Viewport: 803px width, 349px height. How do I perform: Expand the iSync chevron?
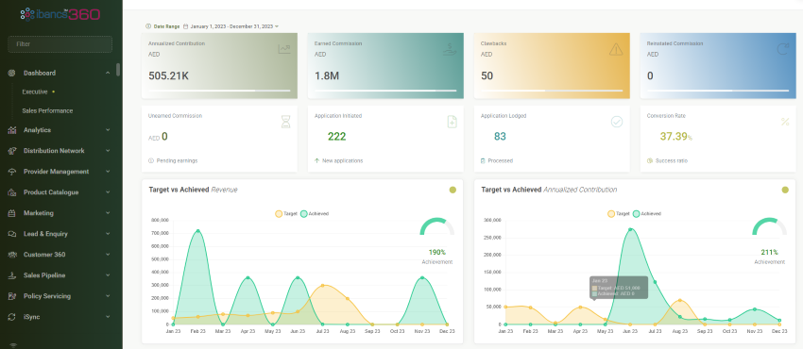point(108,317)
